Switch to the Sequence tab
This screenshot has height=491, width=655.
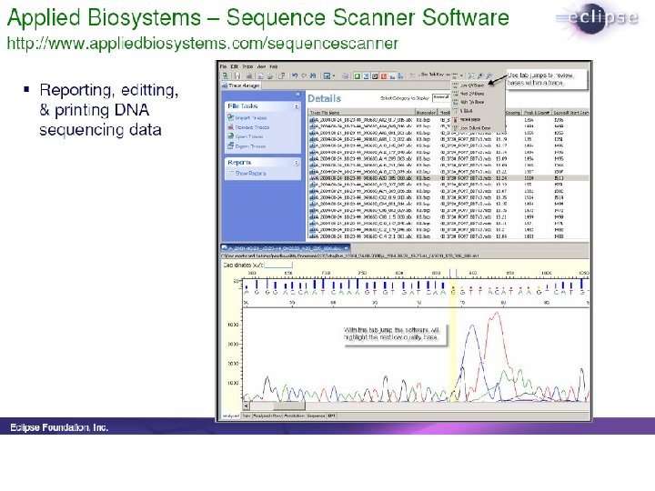click(x=317, y=416)
